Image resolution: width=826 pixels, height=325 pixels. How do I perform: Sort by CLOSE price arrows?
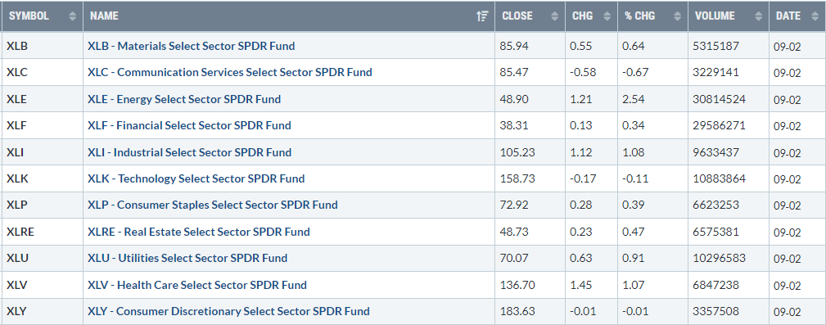click(554, 16)
